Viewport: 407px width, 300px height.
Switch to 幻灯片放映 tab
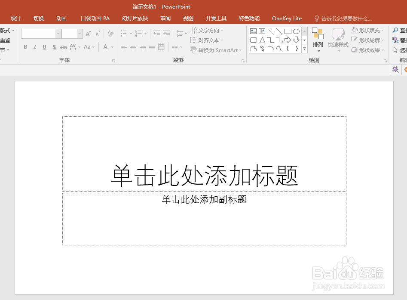point(135,19)
